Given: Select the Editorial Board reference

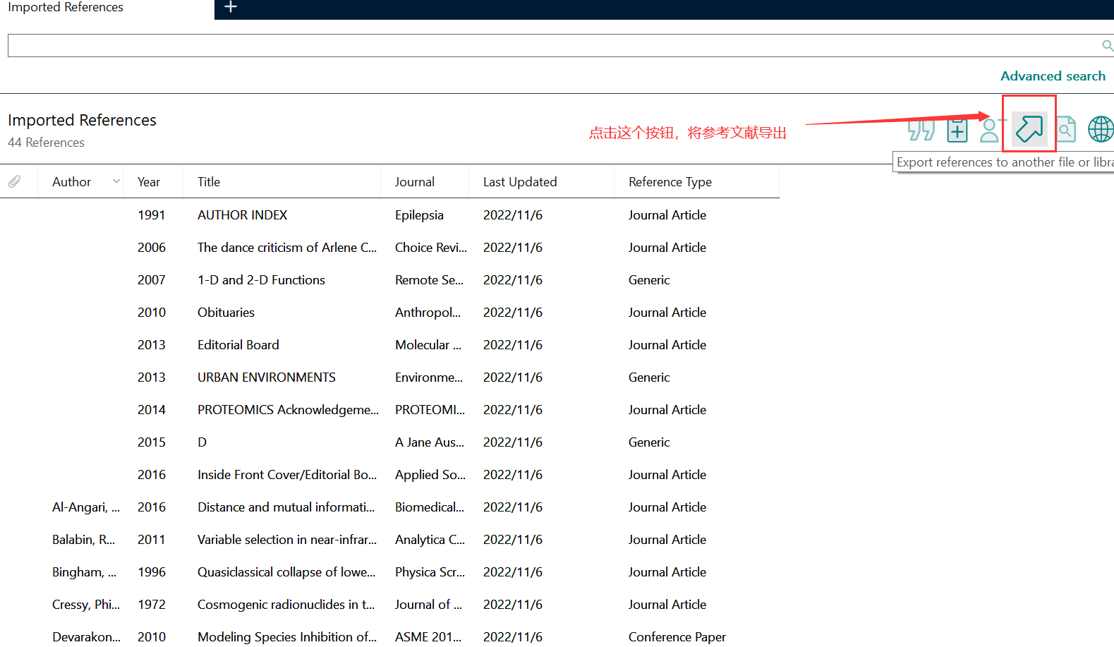Looking at the screenshot, I should 238,345.
